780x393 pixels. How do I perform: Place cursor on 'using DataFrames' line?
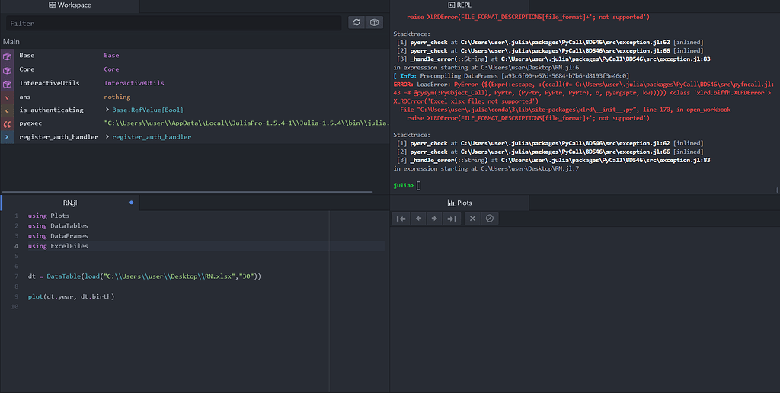click(58, 236)
